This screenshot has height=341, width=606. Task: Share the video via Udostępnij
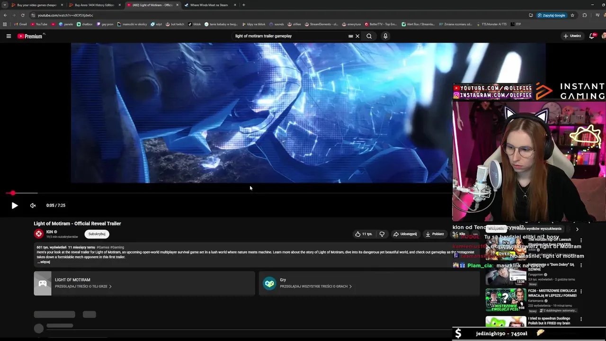coord(405,234)
